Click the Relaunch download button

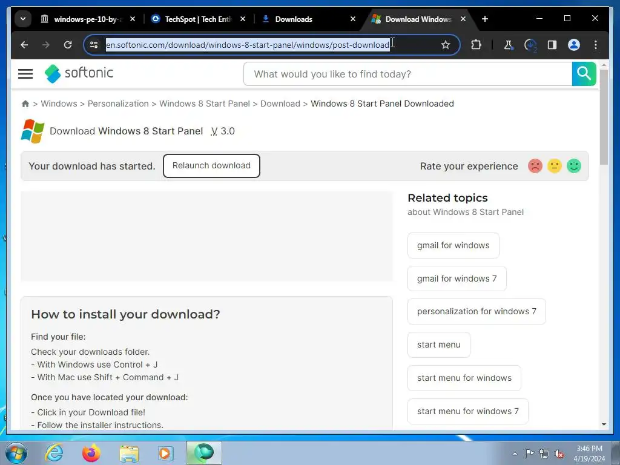point(211,166)
